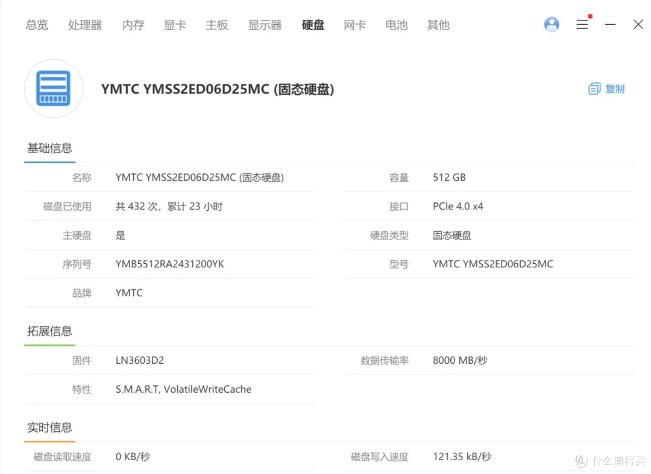651x474 pixels.
Task: Switch to the 总览 tab
Action: click(37, 25)
